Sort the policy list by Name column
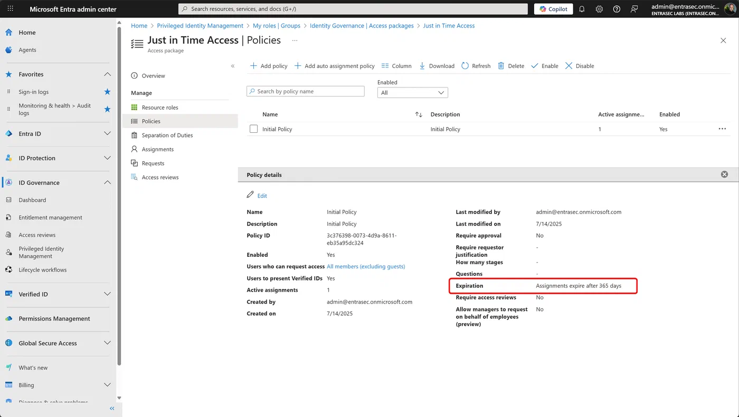 point(419,114)
